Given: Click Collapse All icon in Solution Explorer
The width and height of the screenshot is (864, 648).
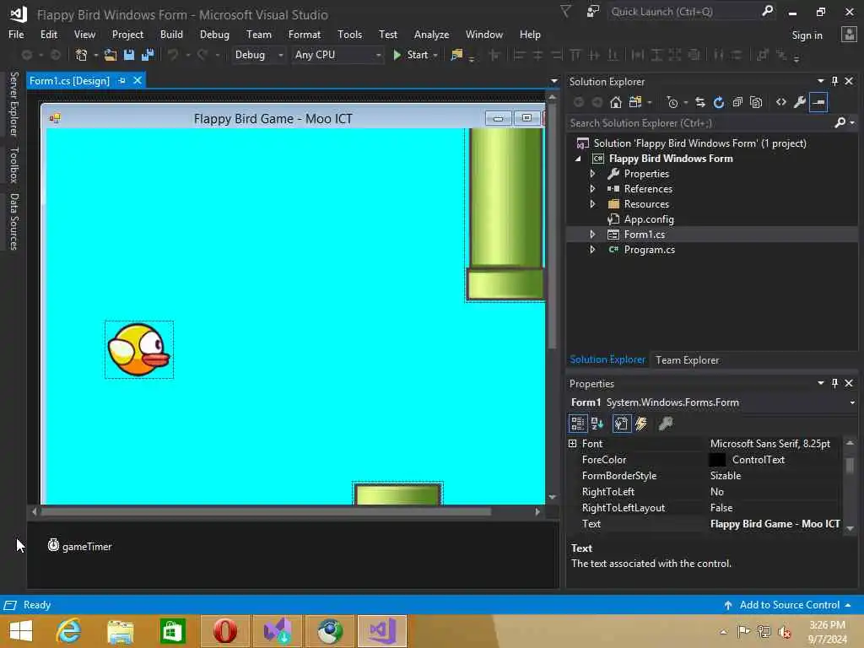Looking at the screenshot, I should pyautogui.click(x=737, y=102).
